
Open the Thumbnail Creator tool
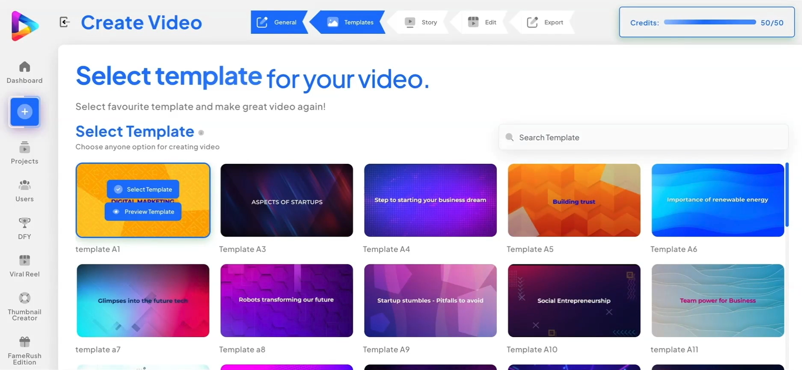(24, 306)
